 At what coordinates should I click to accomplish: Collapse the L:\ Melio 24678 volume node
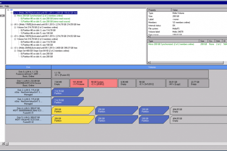pyautogui.click(x=12, y=13)
